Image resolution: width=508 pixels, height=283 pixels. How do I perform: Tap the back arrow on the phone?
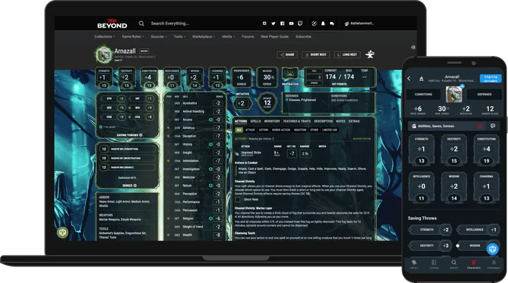[409, 78]
